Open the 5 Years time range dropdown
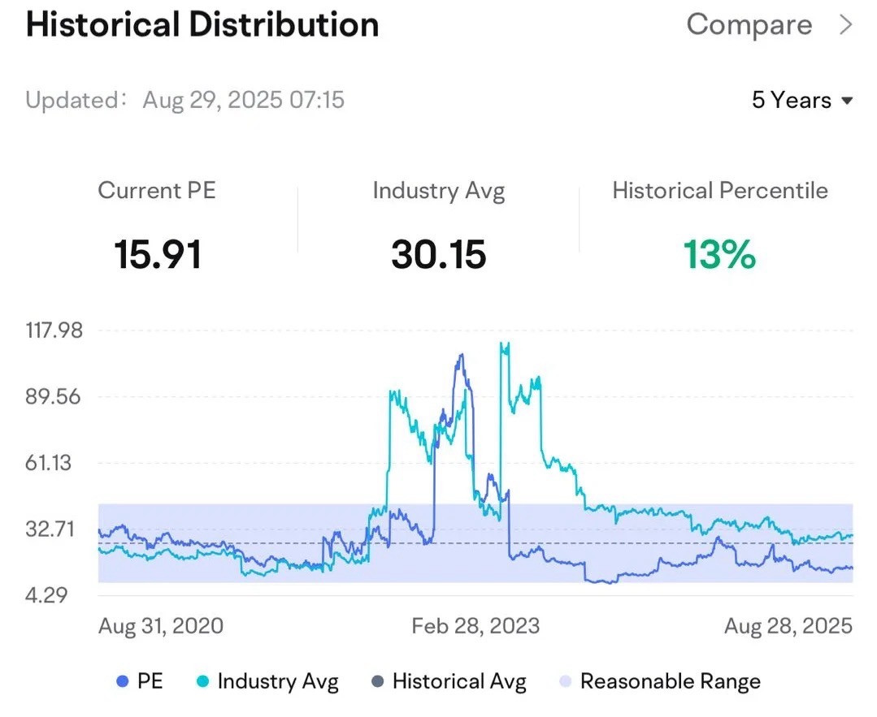 pyautogui.click(x=802, y=100)
